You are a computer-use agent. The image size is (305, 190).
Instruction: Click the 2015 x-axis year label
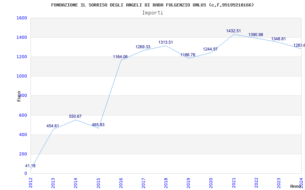98,183
